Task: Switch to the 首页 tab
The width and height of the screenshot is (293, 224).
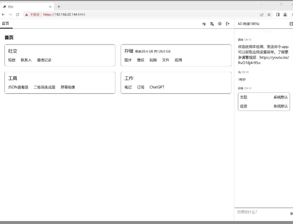Action: 5,23
